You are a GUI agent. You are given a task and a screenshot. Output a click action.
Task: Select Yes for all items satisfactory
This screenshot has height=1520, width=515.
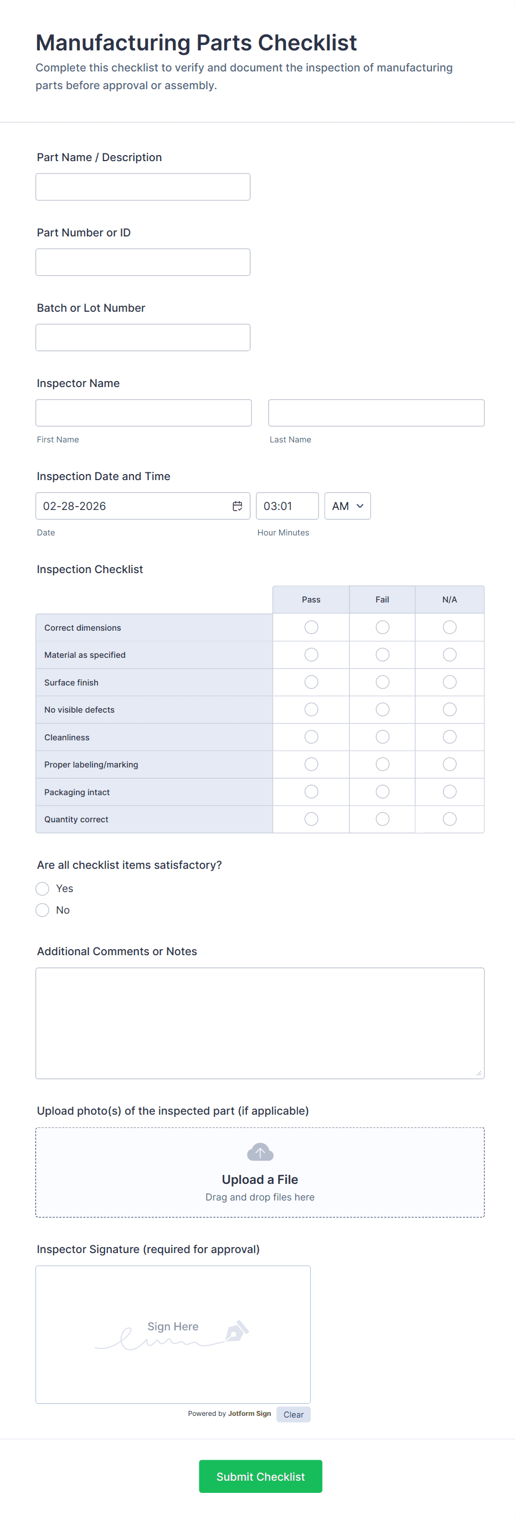pyautogui.click(x=43, y=888)
